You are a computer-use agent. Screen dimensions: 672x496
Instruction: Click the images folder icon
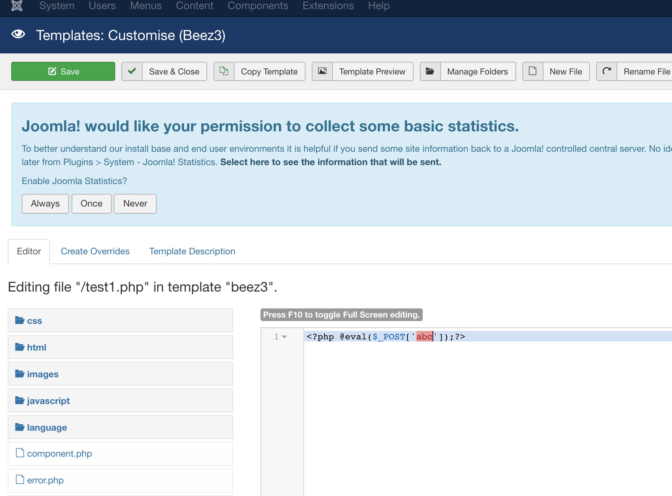pos(20,374)
